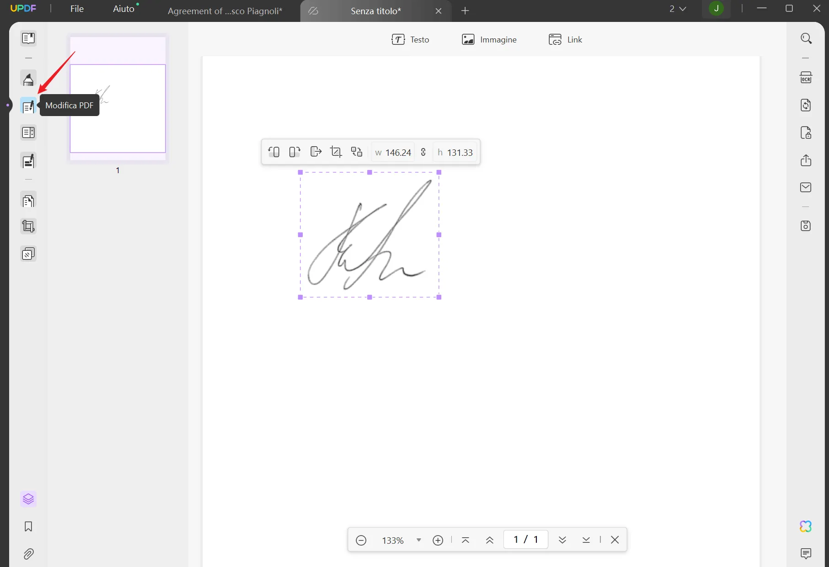Click the UPDF logo
This screenshot has width=829, height=567.
[x=23, y=8]
